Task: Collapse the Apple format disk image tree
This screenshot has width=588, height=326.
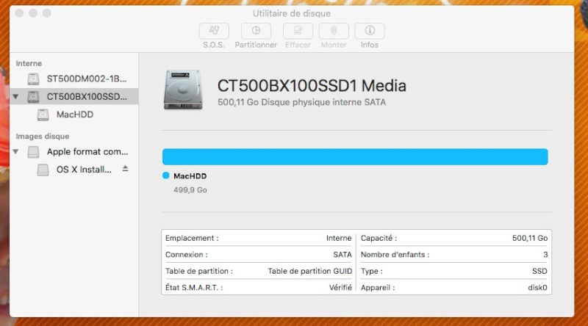Action: click(x=15, y=152)
